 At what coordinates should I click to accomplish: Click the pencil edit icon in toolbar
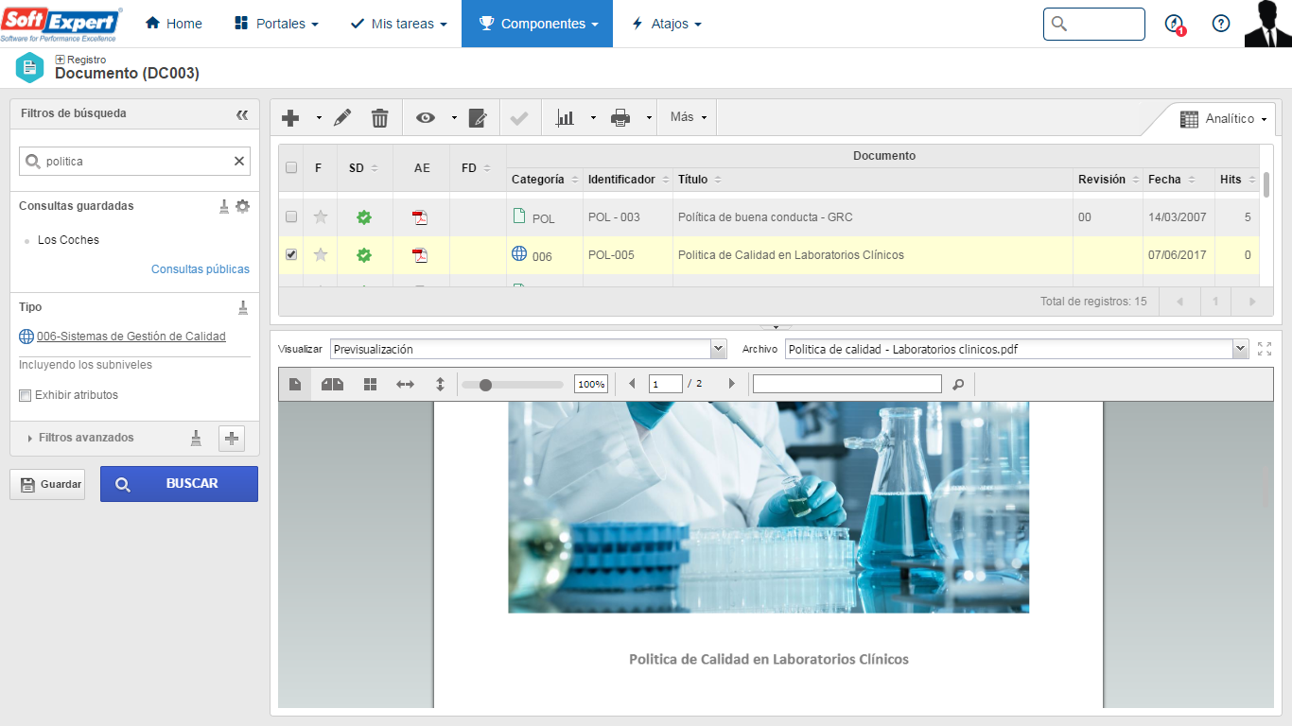coord(342,117)
